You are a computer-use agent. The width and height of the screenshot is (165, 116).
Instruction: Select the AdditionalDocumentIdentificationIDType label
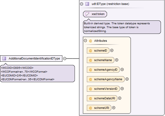(x=34, y=58)
